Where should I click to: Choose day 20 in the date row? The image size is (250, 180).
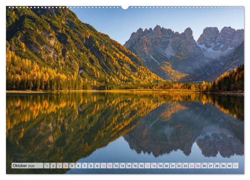(x=166, y=166)
